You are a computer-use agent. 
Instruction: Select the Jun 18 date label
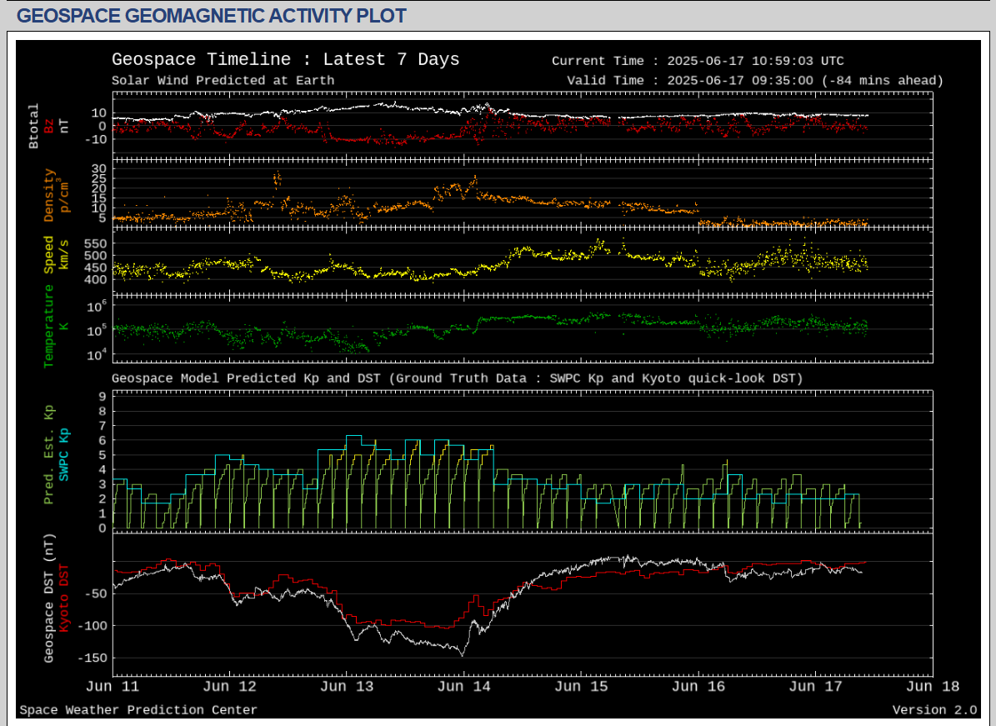(x=932, y=687)
